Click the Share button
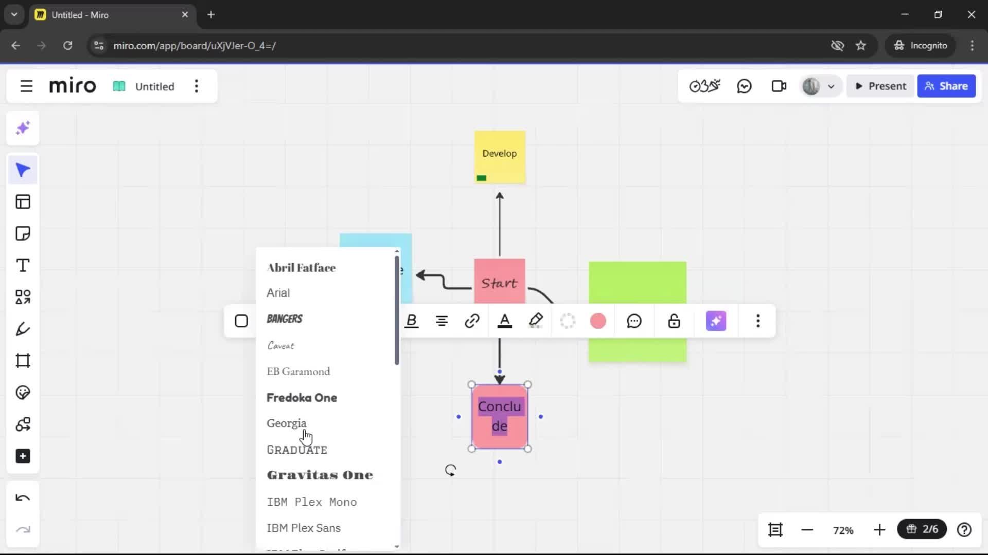The image size is (988, 555). pos(946,86)
